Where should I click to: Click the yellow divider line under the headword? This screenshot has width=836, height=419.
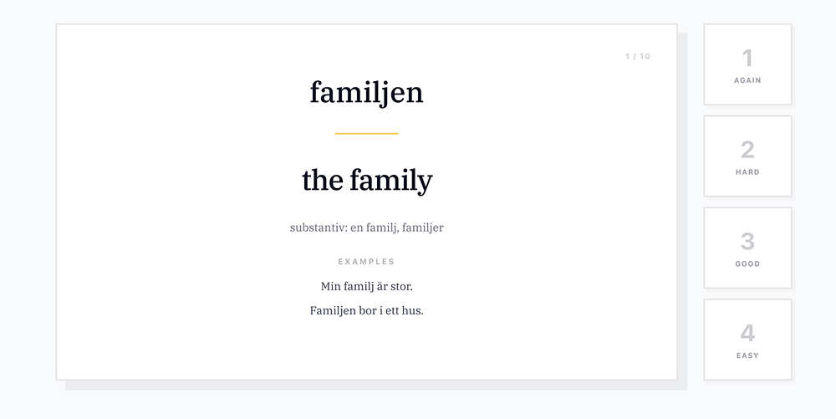tap(366, 133)
